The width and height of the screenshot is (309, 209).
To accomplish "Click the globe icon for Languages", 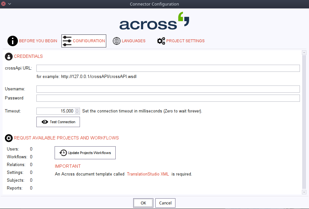I will [116, 41].
